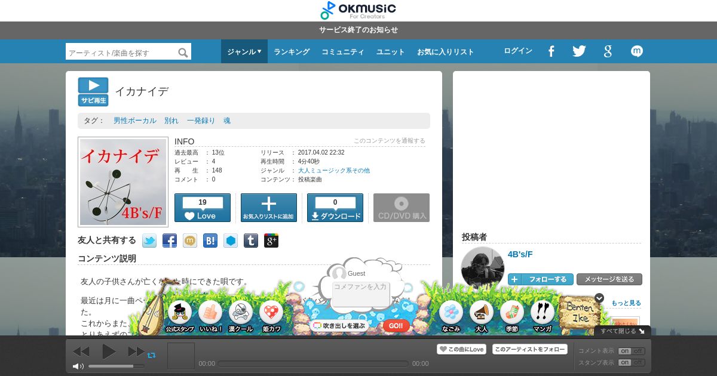Collapse the Benten Ike sign arrow
The width and height of the screenshot is (717, 376).
click(599, 298)
